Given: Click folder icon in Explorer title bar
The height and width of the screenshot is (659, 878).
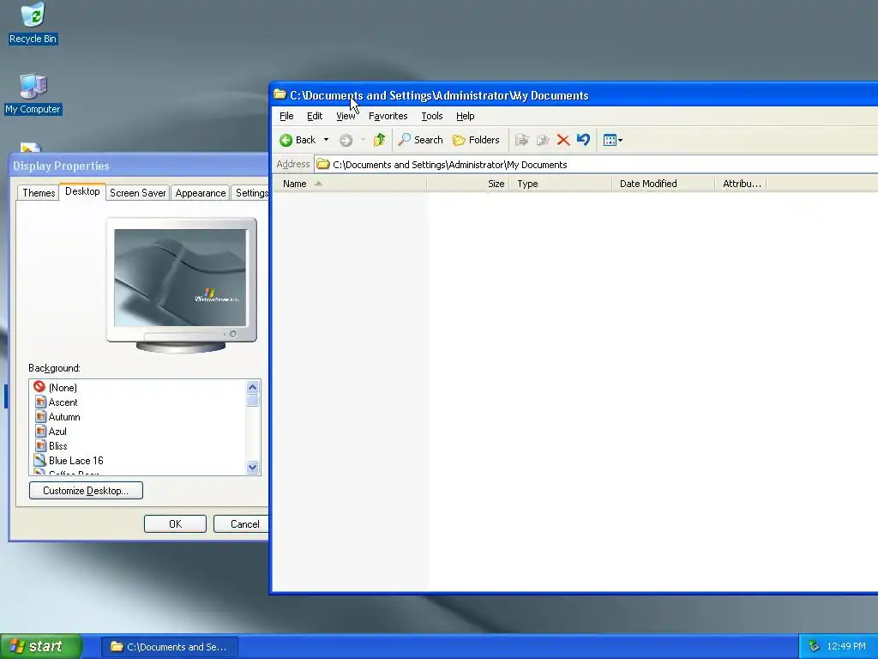Looking at the screenshot, I should tap(280, 94).
